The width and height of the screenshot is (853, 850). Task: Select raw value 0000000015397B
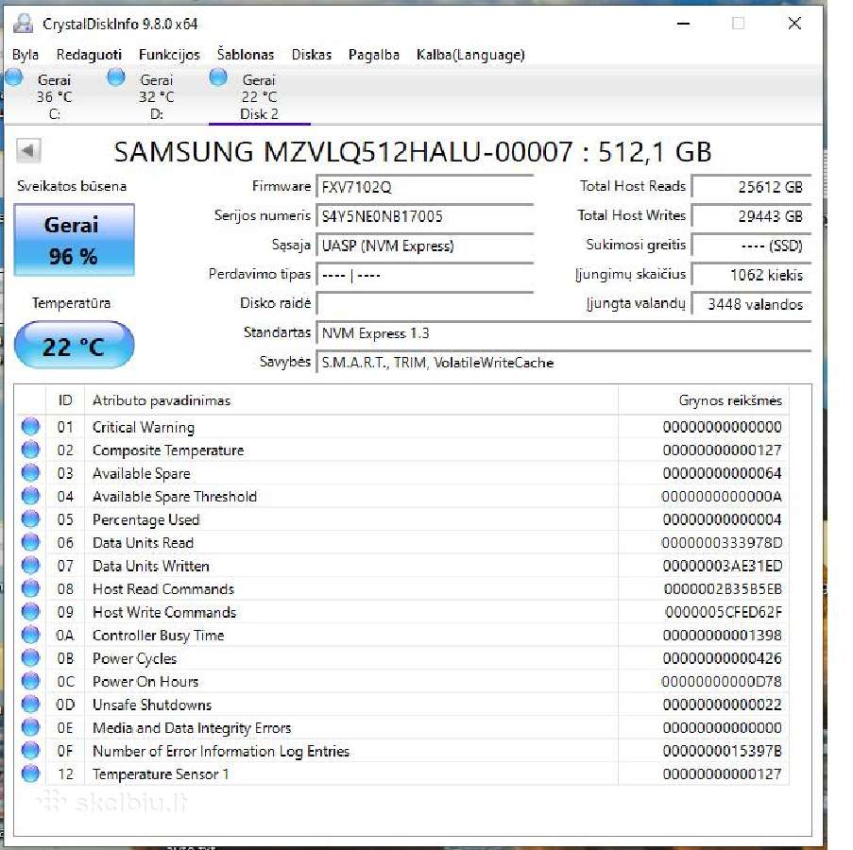722,751
